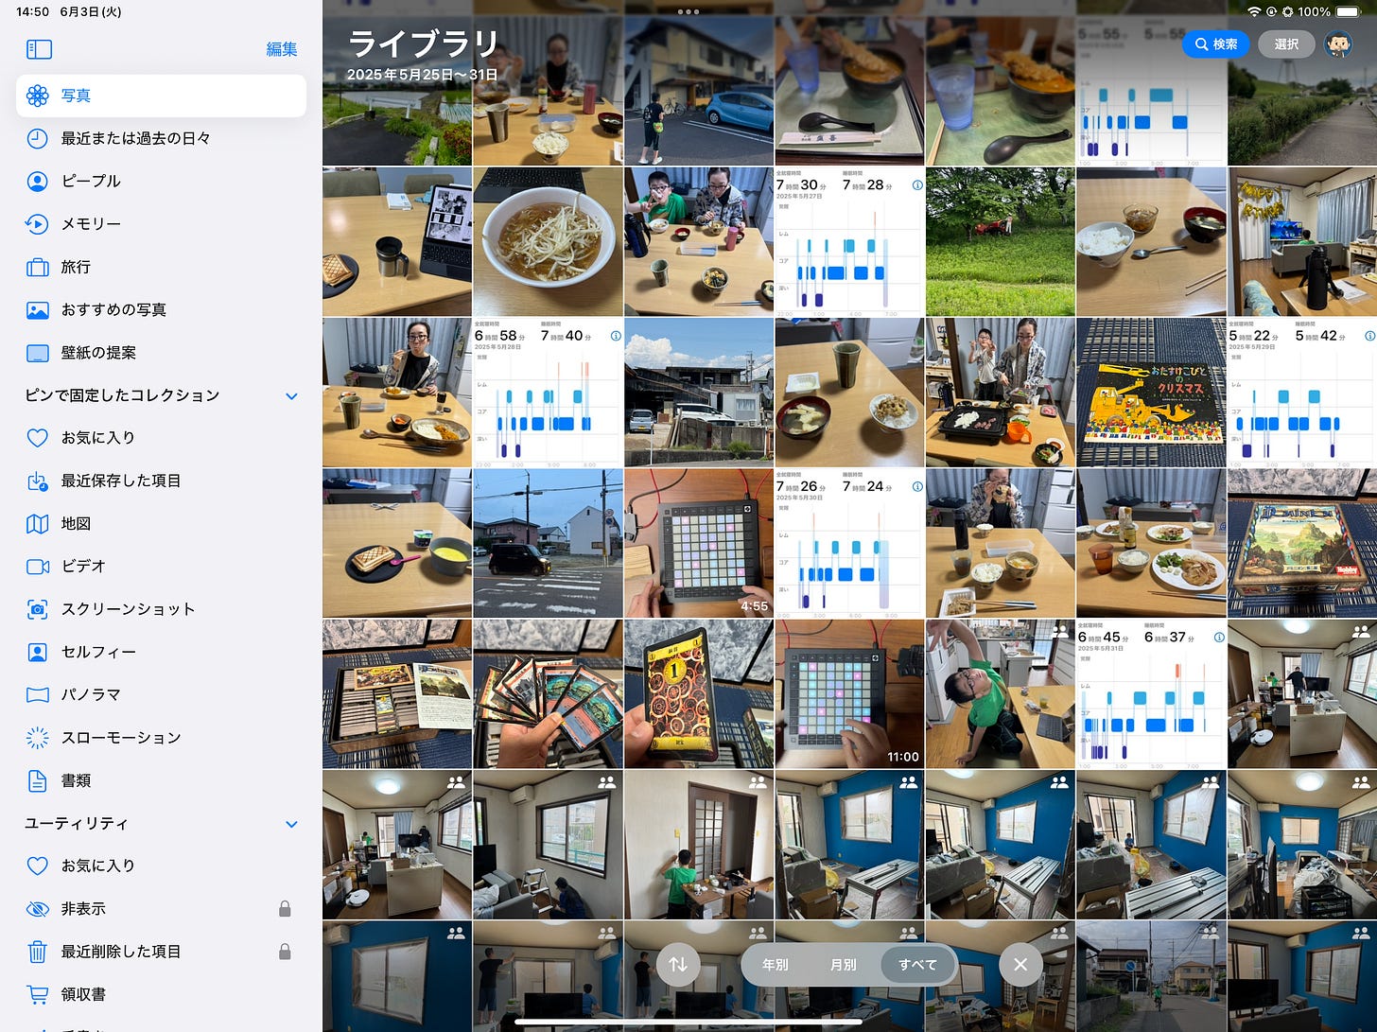This screenshot has width=1377, height=1032.
Task: Switch to 月別 view
Action: pyautogui.click(x=844, y=965)
